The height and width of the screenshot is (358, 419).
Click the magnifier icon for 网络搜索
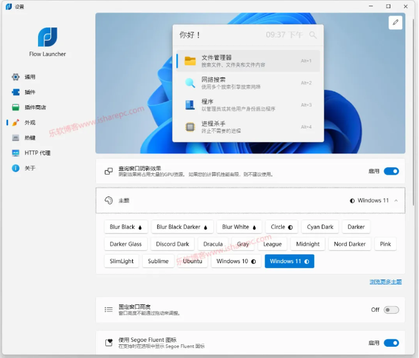pos(190,83)
